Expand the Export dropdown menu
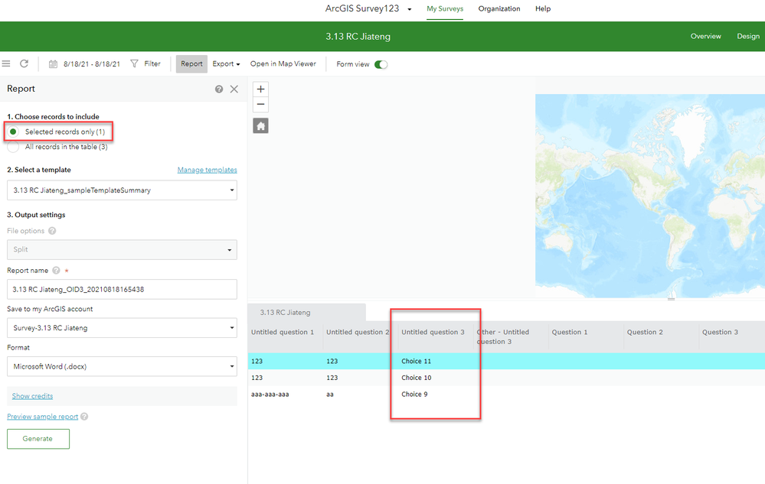The width and height of the screenshot is (765, 484). [226, 63]
